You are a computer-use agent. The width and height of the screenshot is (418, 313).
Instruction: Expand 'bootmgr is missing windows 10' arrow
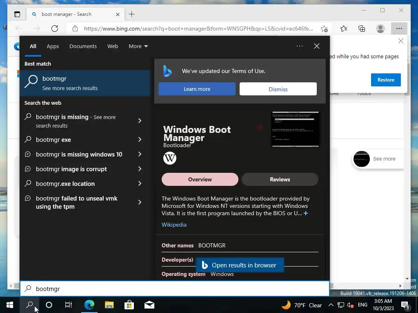pos(140,154)
